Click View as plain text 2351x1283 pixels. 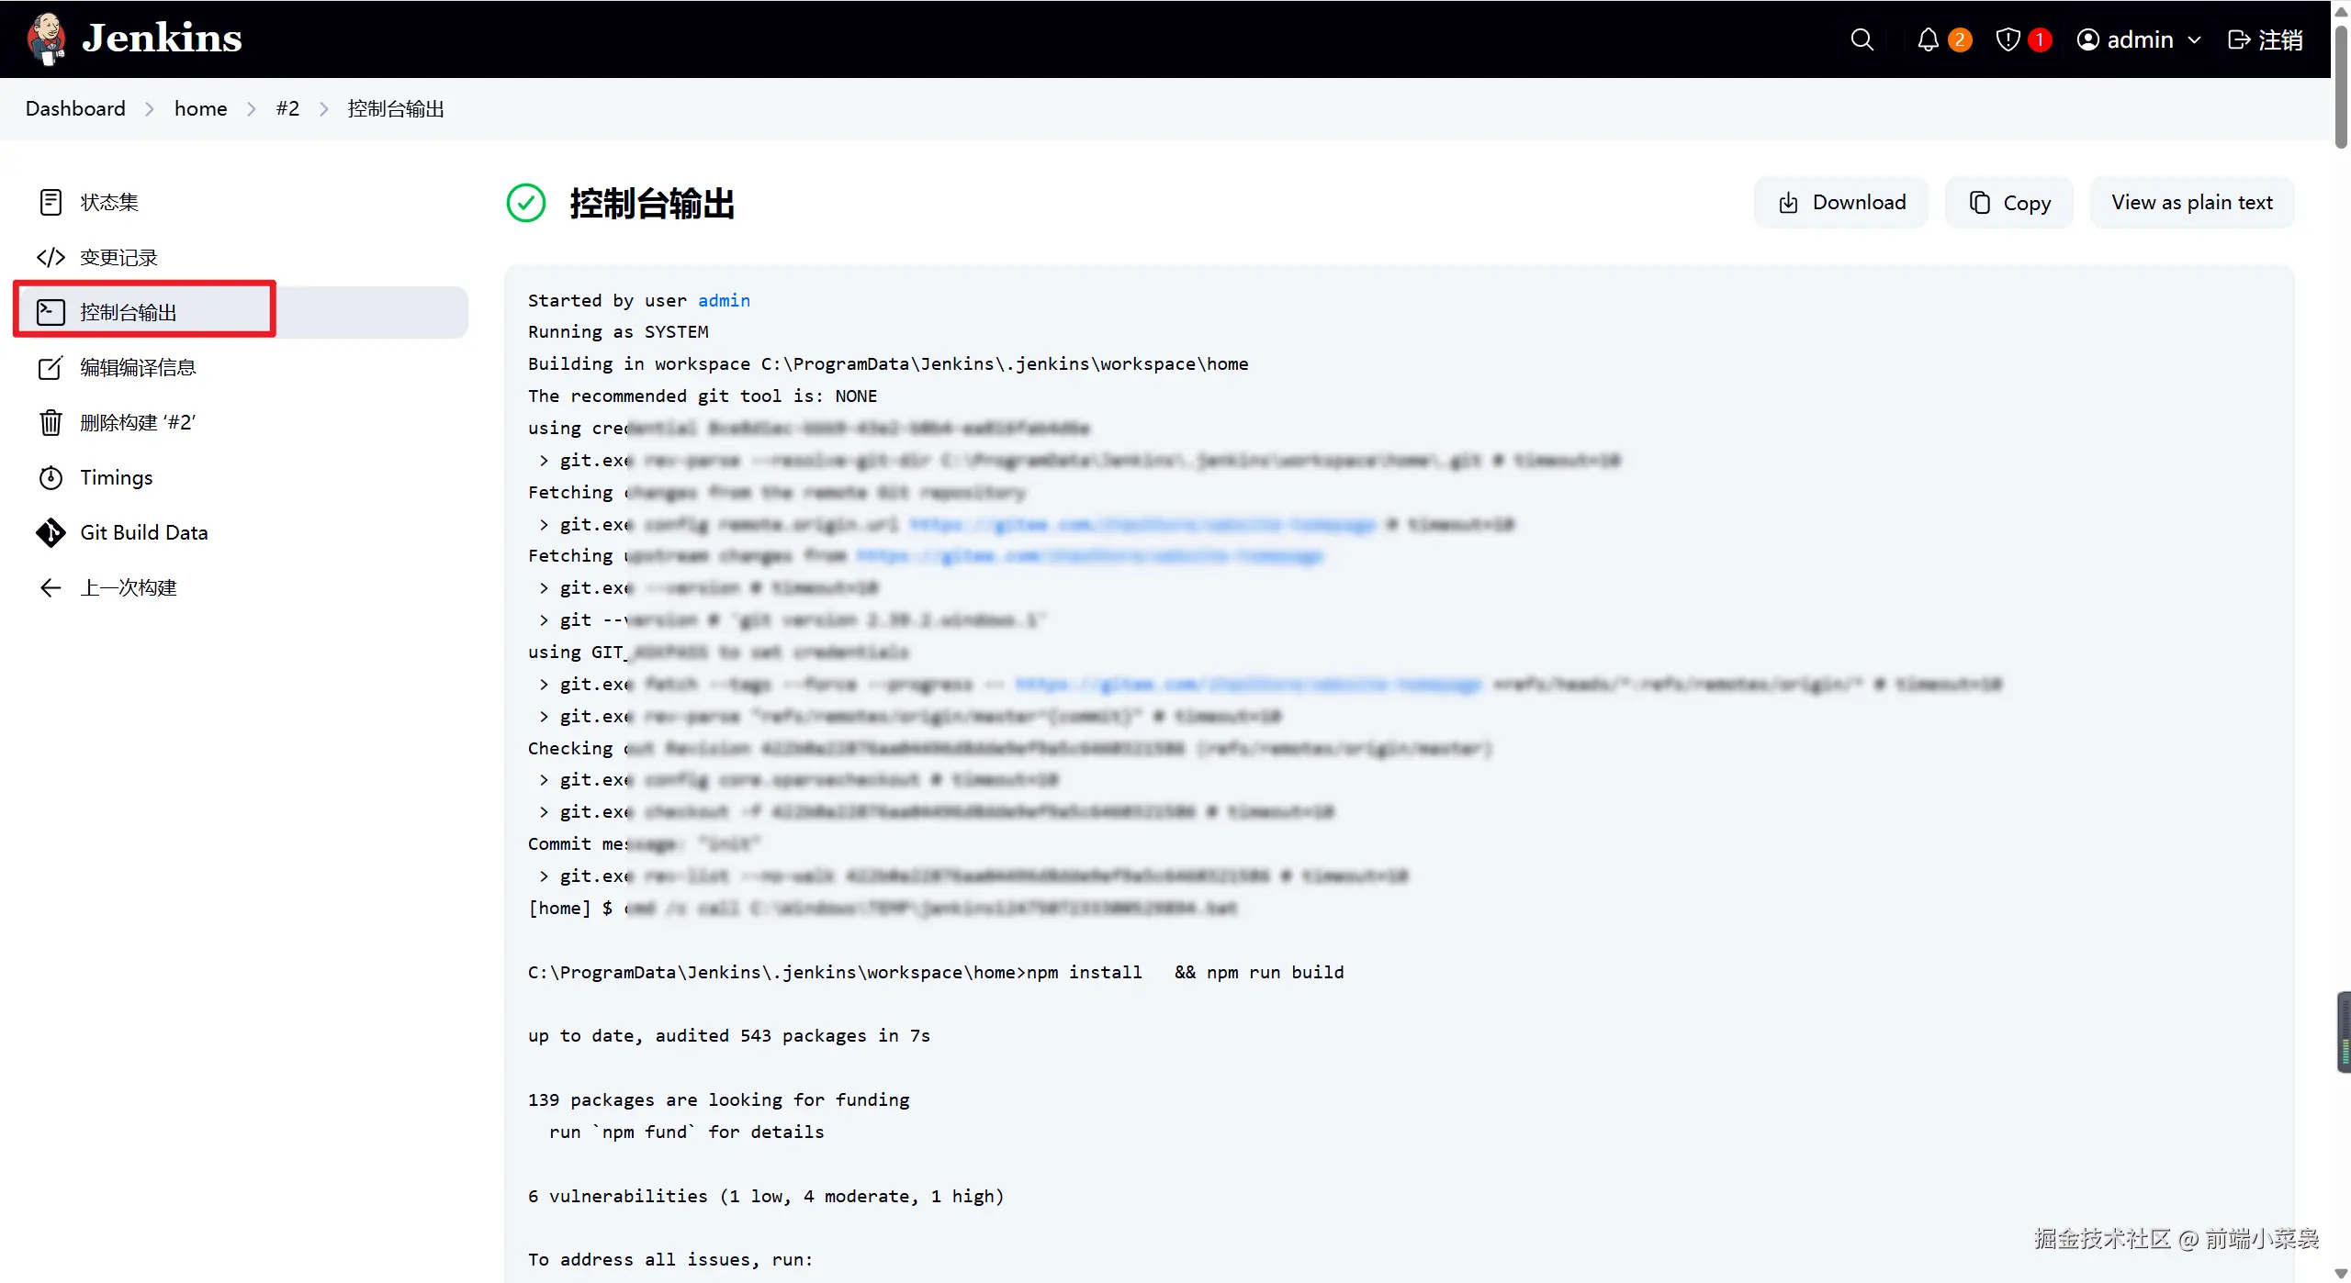[x=2191, y=202]
